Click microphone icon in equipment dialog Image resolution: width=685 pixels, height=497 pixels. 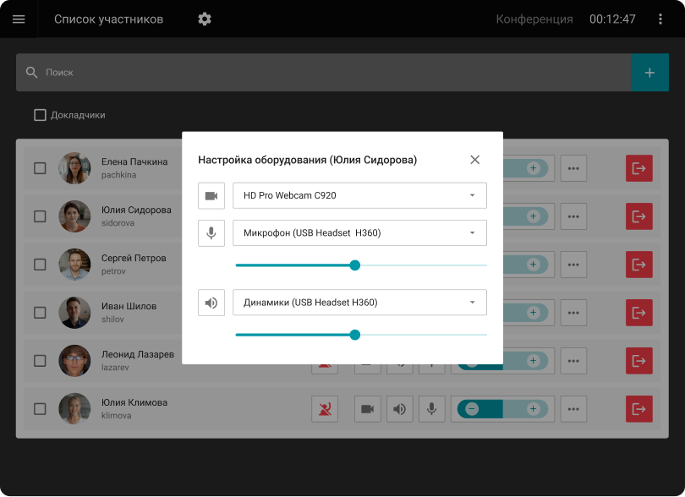[x=211, y=232]
